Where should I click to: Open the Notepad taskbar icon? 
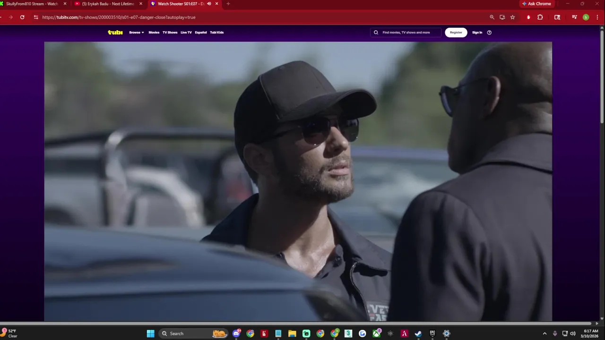pos(278,333)
